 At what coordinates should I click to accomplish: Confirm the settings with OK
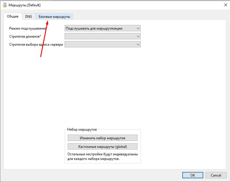point(193,175)
